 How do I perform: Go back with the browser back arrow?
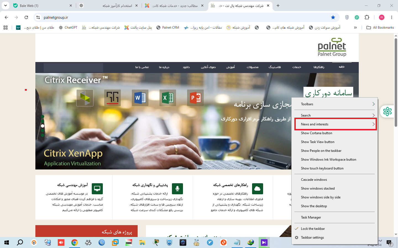[6, 17]
